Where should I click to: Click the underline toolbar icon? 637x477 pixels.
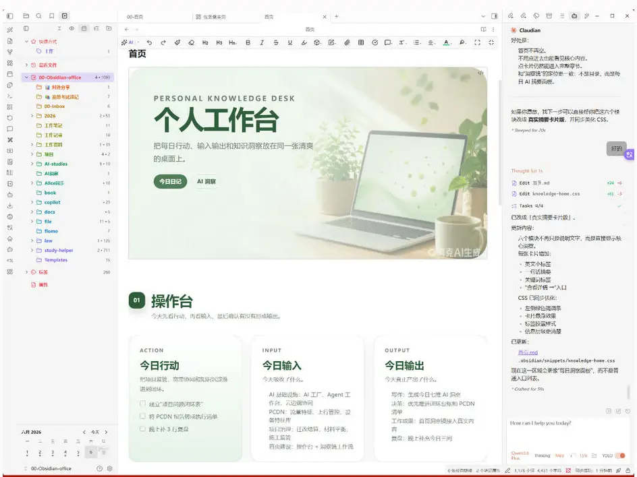(289, 42)
